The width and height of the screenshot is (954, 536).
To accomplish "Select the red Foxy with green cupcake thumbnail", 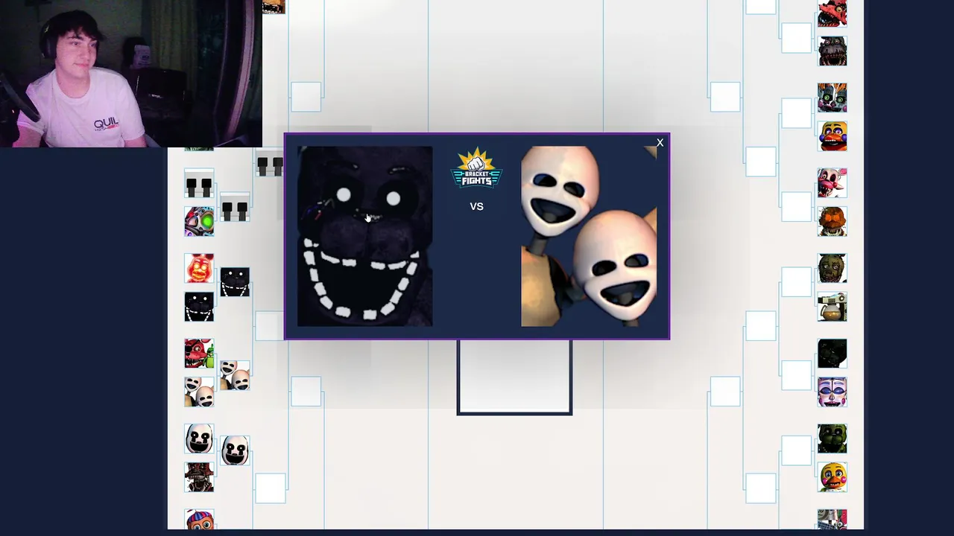I will 199,354.
